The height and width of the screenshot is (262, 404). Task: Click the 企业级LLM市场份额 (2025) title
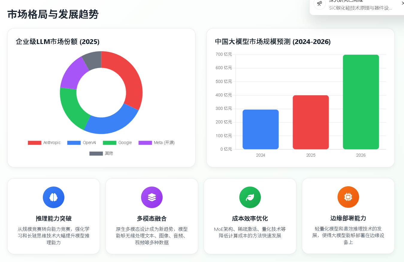(58, 42)
